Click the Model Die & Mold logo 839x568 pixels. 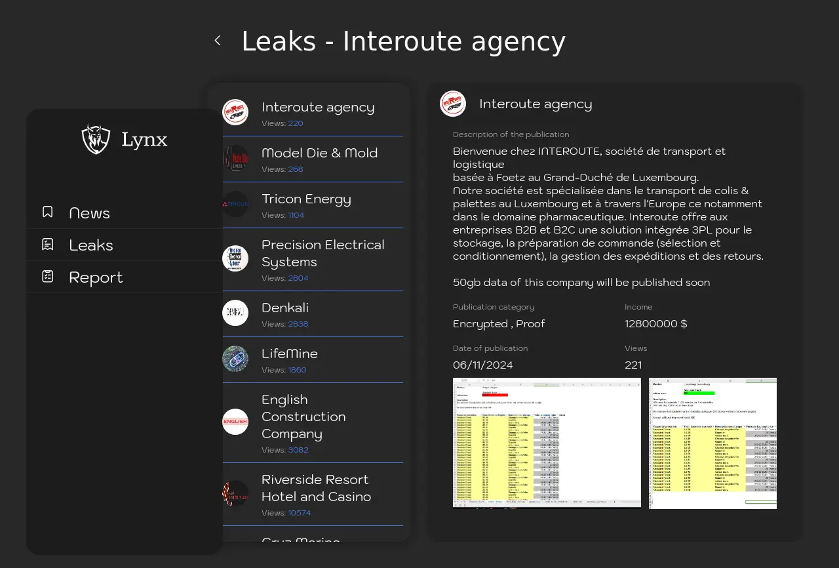point(235,158)
